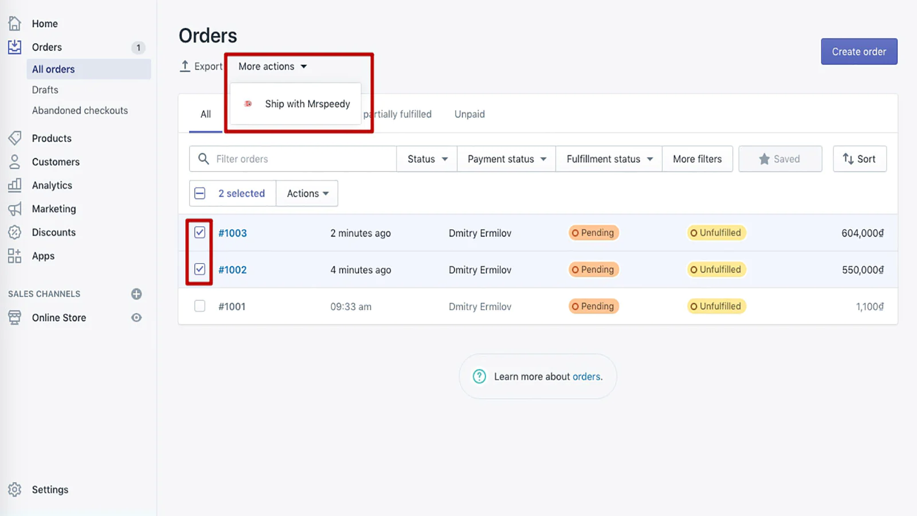Open Marketing via the megaphone icon
Viewport: 917px width, 516px height.
(15, 209)
